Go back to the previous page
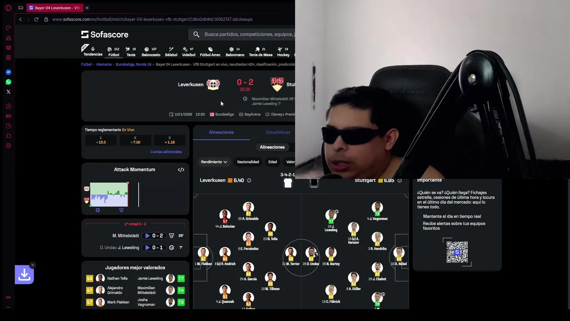Image resolution: width=570 pixels, height=321 pixels. click(x=20, y=19)
